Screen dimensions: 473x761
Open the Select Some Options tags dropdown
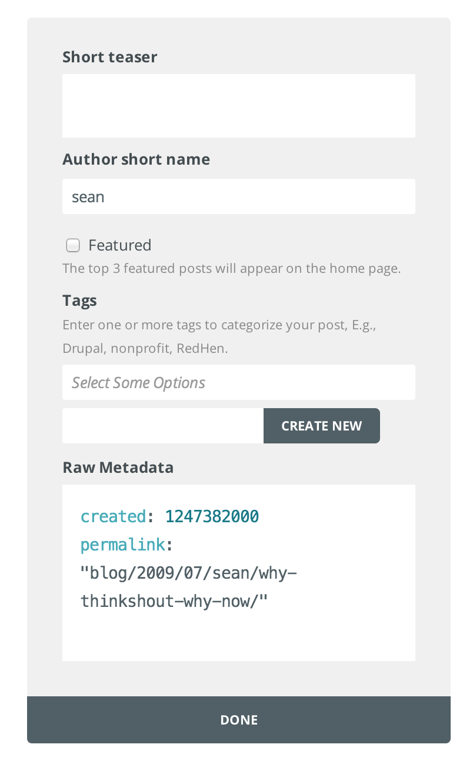click(x=238, y=383)
